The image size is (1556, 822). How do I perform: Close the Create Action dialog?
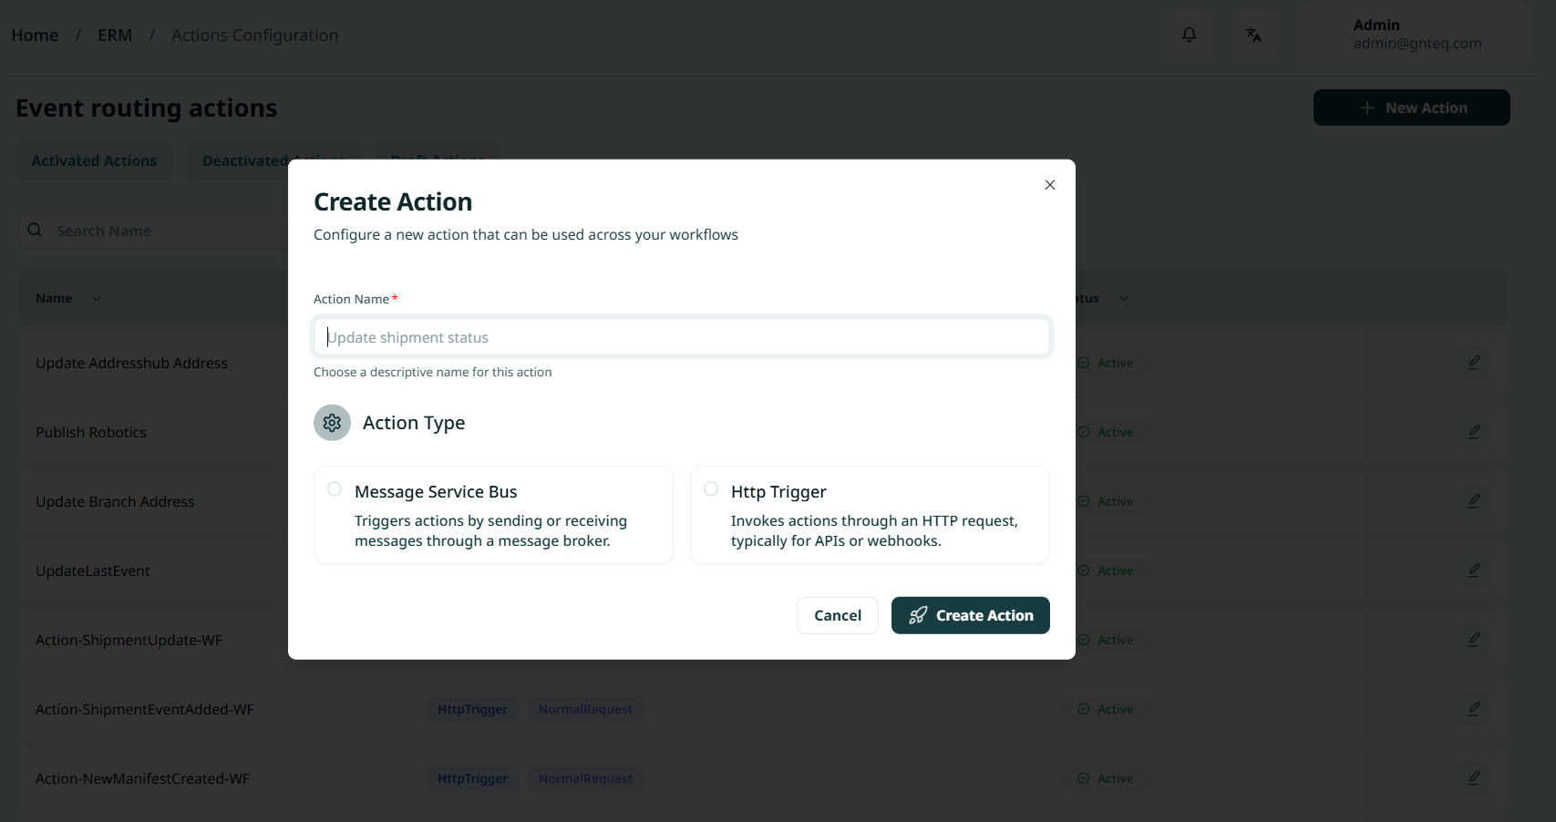(1050, 185)
